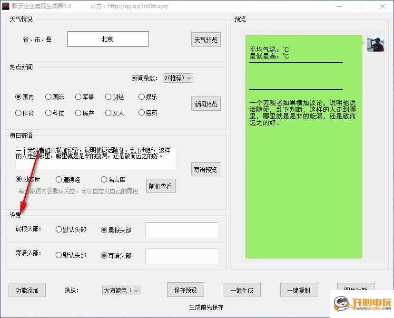Click the 晨报头部 custom text field
Viewport: 394px width, 318px height.
(182, 230)
